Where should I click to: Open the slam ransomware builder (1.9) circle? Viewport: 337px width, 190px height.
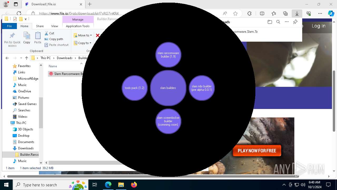pyautogui.click(x=168, y=55)
